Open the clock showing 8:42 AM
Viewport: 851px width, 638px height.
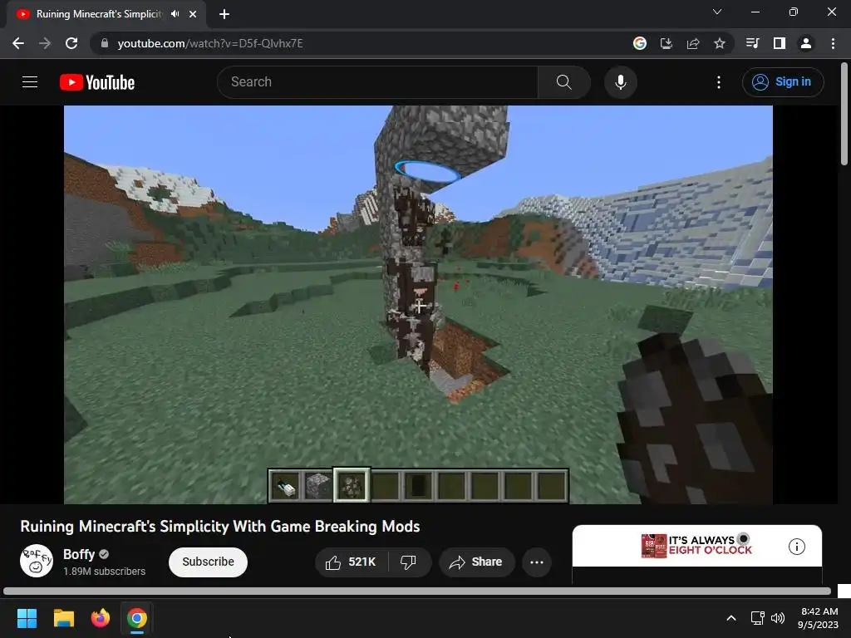click(x=819, y=618)
